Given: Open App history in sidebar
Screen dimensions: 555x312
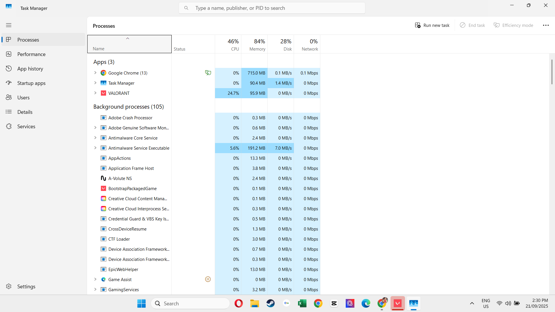Looking at the screenshot, I should [x=30, y=69].
